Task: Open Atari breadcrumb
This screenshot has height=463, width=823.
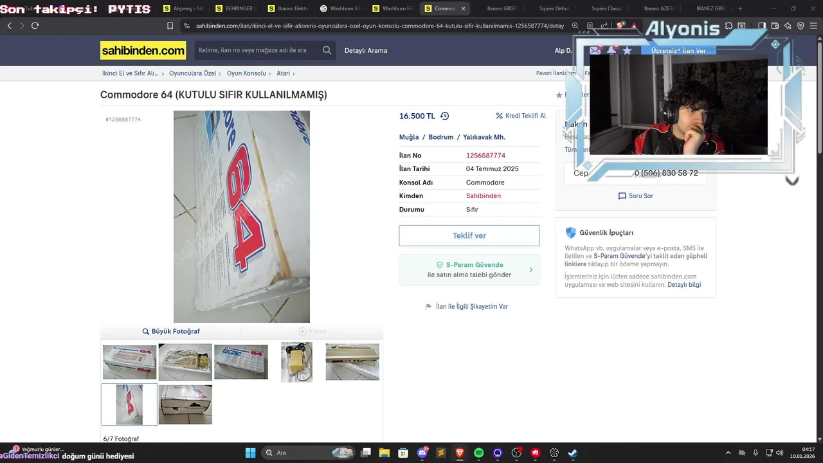Action: coord(283,73)
